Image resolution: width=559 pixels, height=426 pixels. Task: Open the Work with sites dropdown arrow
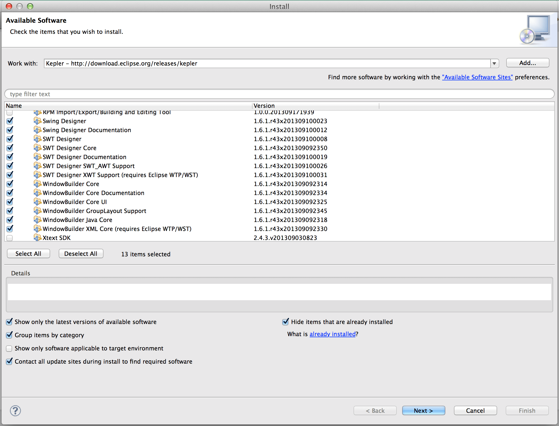494,63
